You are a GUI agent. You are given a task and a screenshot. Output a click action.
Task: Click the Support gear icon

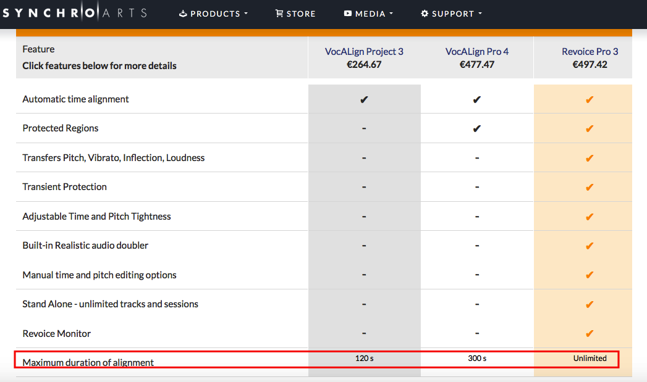425,14
